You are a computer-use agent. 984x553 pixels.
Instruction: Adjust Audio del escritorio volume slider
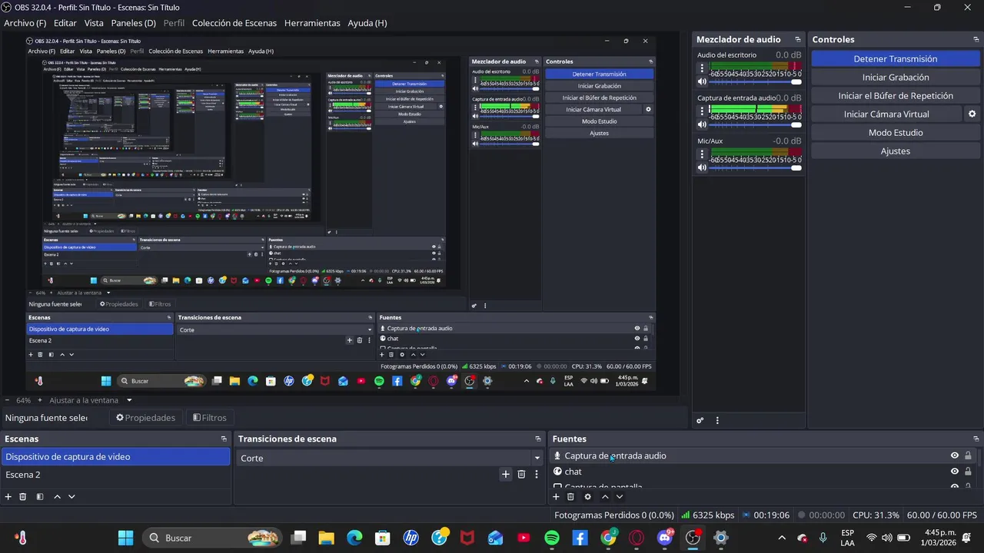click(x=756, y=81)
